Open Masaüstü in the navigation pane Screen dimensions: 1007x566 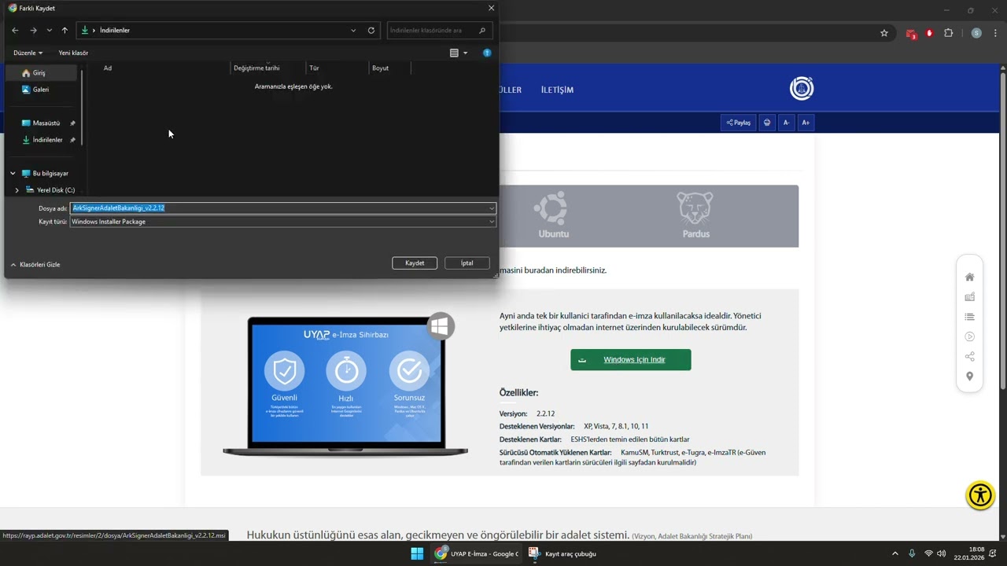click(x=46, y=123)
